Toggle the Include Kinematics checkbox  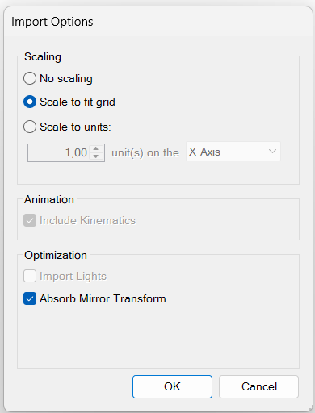pyautogui.click(x=30, y=220)
